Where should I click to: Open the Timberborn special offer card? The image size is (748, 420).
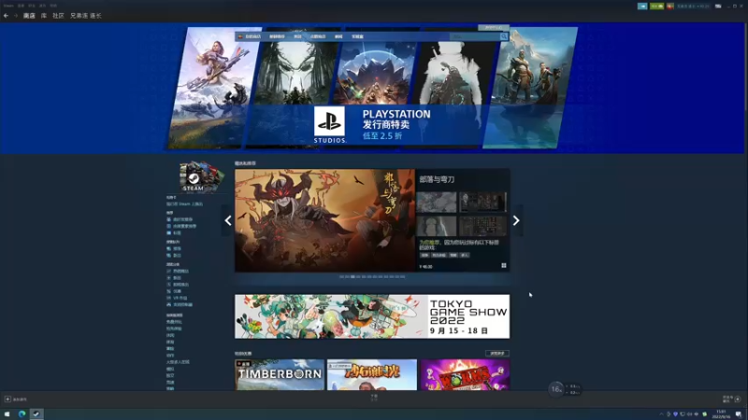tap(280, 375)
